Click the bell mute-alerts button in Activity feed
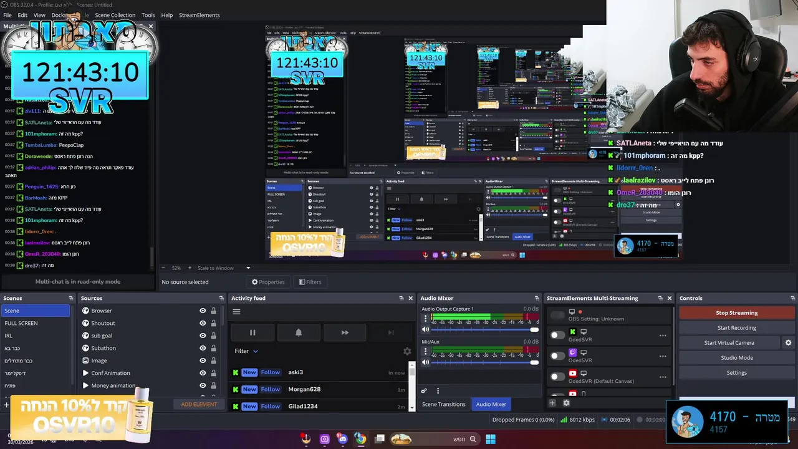This screenshot has height=449, width=798. 299,332
